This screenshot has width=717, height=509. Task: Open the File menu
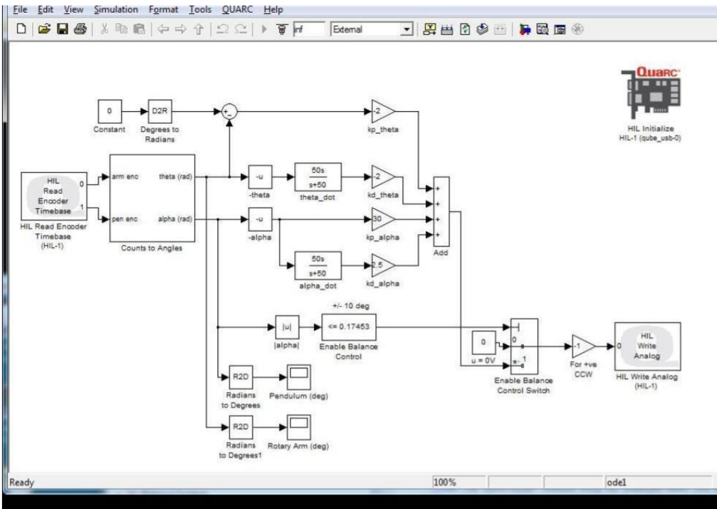coord(20,9)
